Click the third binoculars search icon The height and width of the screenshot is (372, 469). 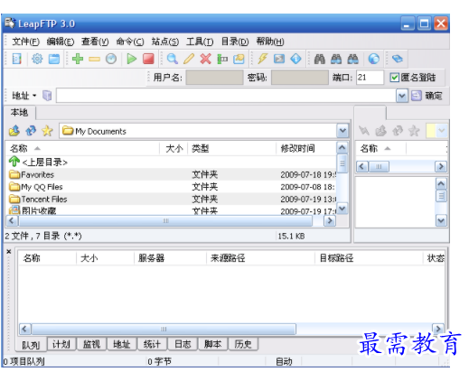coord(352,59)
